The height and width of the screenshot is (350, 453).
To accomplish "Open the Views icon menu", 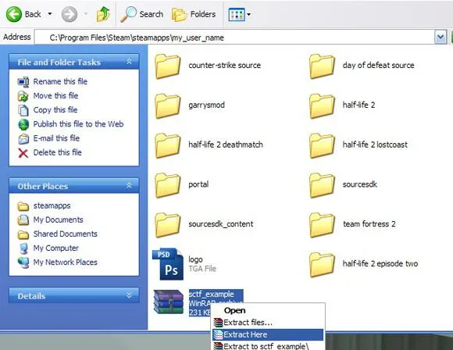I will coord(240,14).
